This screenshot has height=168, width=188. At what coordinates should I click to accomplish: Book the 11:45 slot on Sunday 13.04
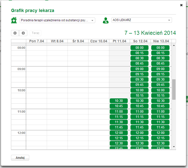(x=160, y=127)
